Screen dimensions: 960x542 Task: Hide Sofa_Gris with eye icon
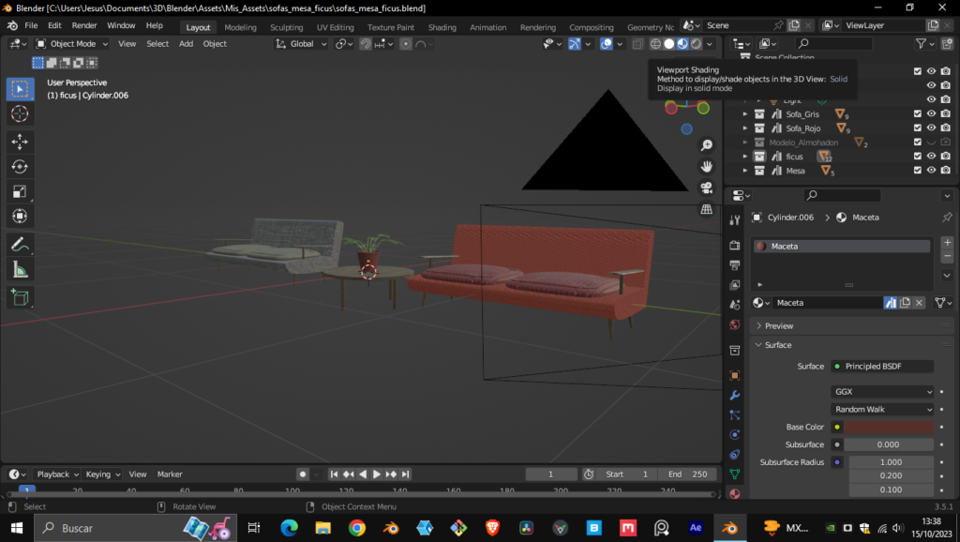[931, 113]
